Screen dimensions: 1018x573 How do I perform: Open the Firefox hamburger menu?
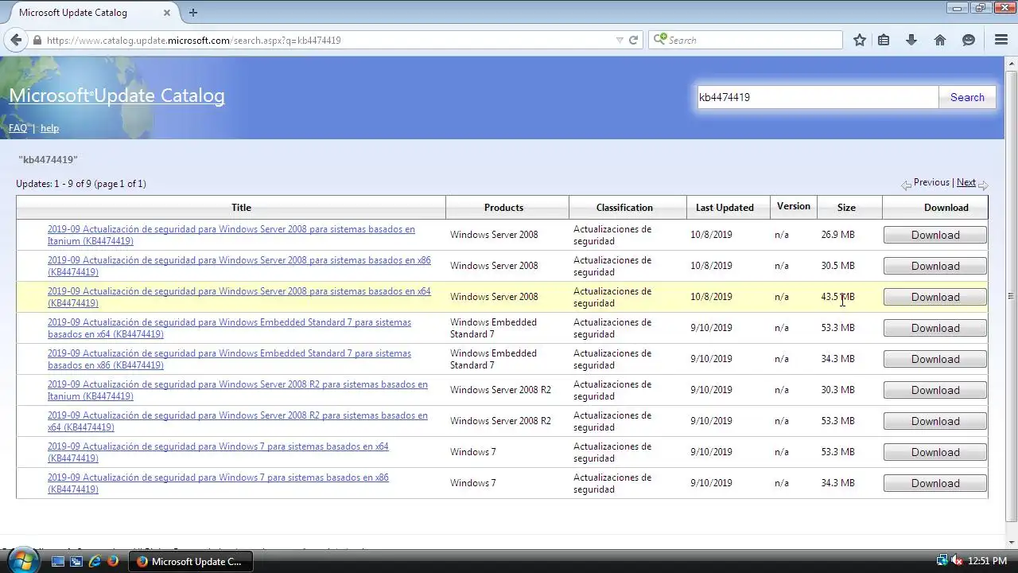(x=1001, y=40)
